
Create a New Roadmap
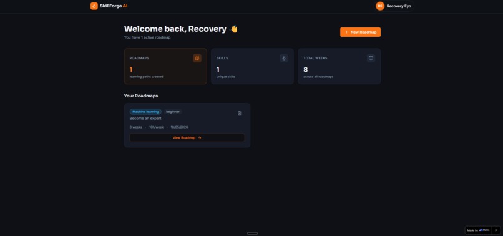(x=360, y=32)
